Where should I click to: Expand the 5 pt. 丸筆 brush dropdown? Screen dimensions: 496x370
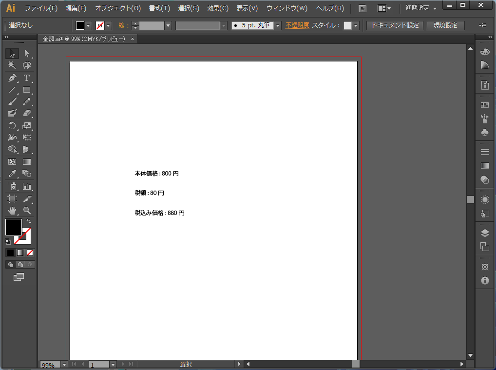278,25
